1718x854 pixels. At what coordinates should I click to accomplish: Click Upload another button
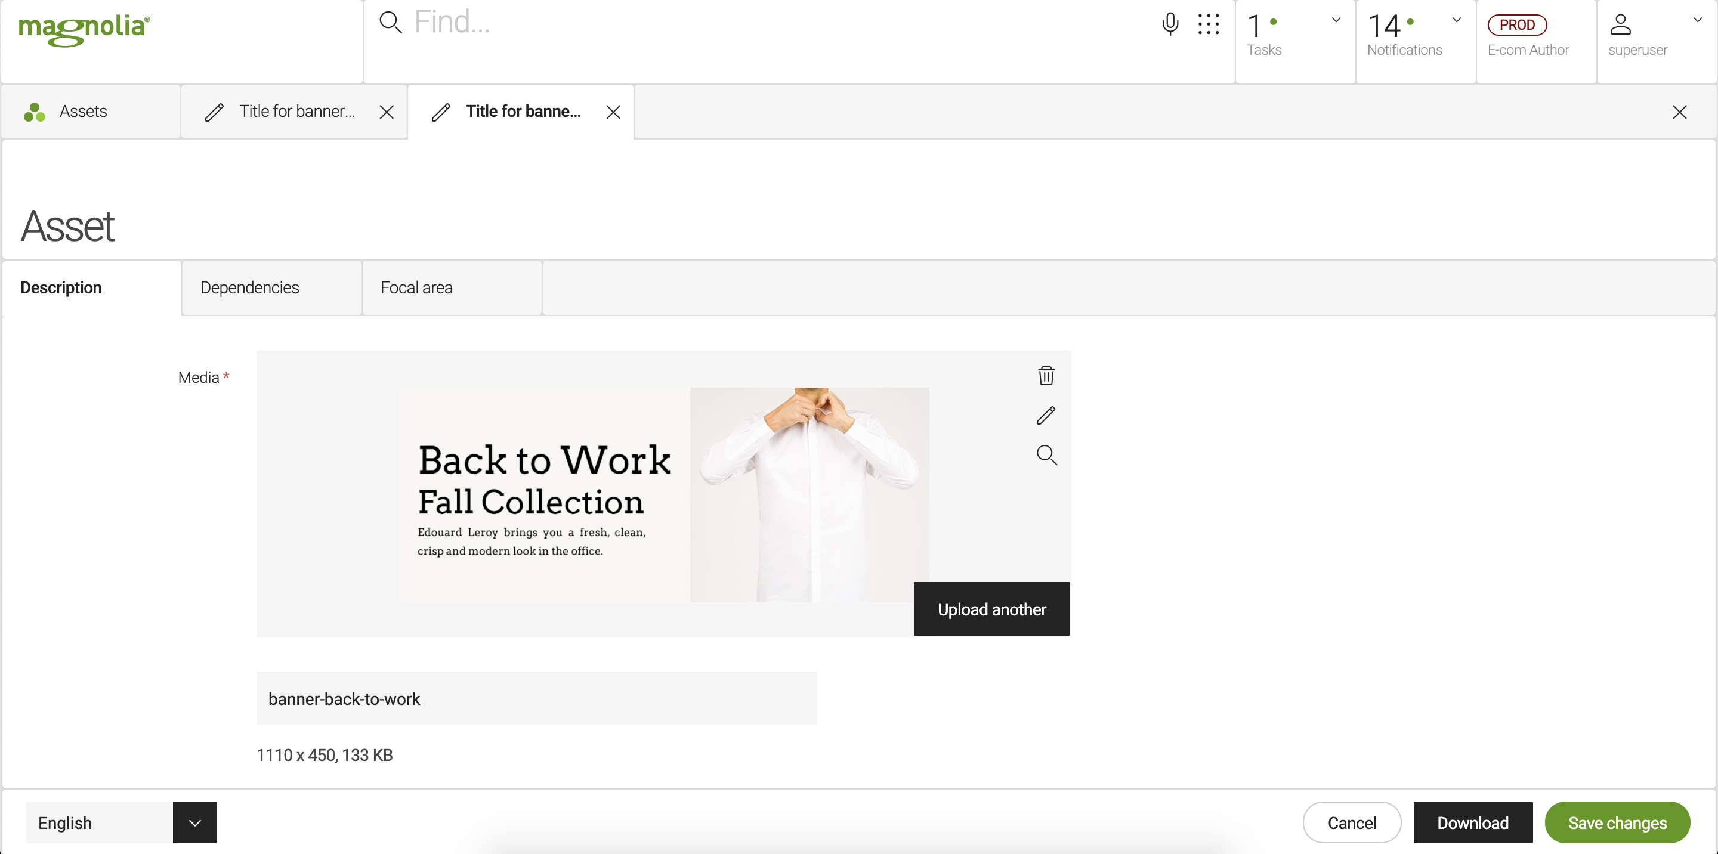991,609
